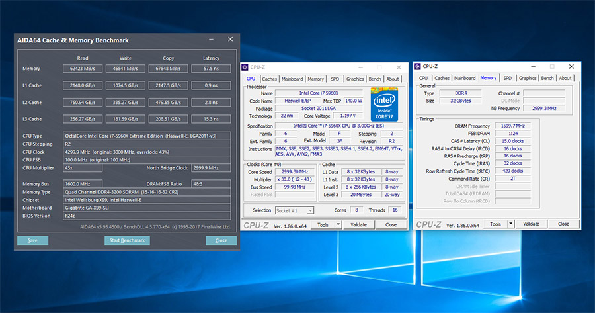Click the Memory Latency value 57.5 ns
The height and width of the screenshot is (313, 595).
pyautogui.click(x=211, y=69)
